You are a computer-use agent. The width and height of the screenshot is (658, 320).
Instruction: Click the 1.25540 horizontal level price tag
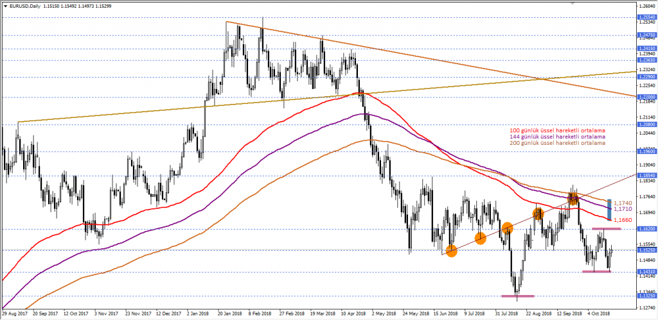coord(646,17)
